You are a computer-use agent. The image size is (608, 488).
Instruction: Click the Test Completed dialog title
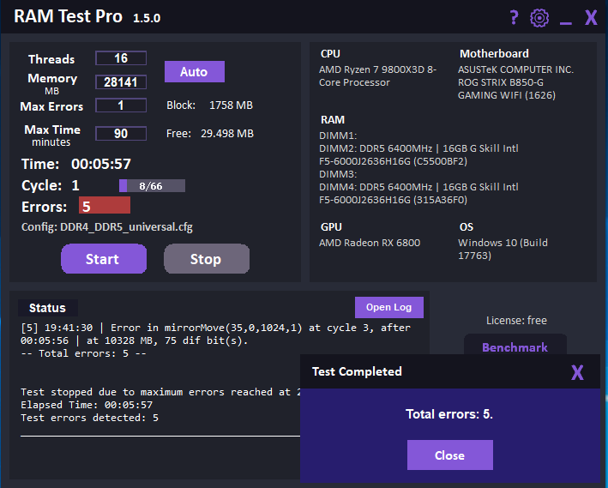point(357,371)
